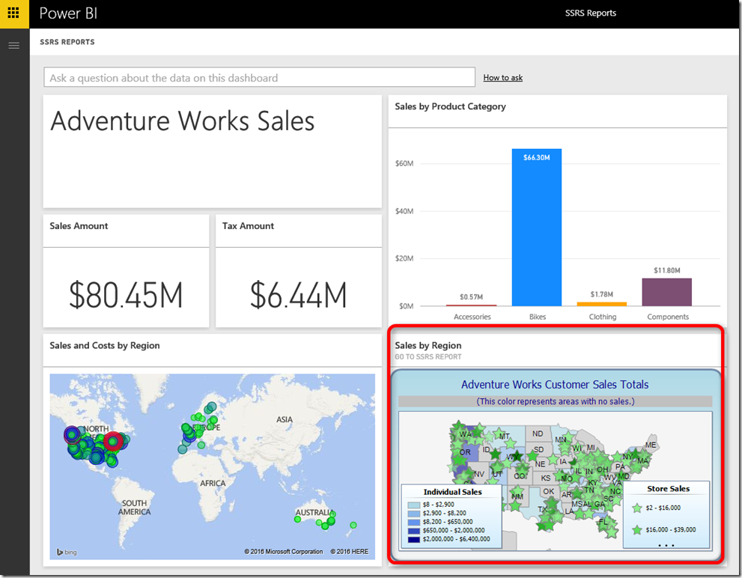Image resolution: width=742 pixels, height=578 pixels.
Task: Click the Individual Sales legend title
Action: click(452, 492)
